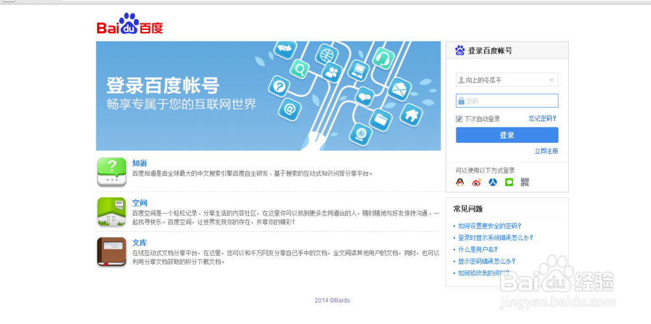651x324 pixels.
Task: Click the blue 登录 button
Action: [507, 135]
